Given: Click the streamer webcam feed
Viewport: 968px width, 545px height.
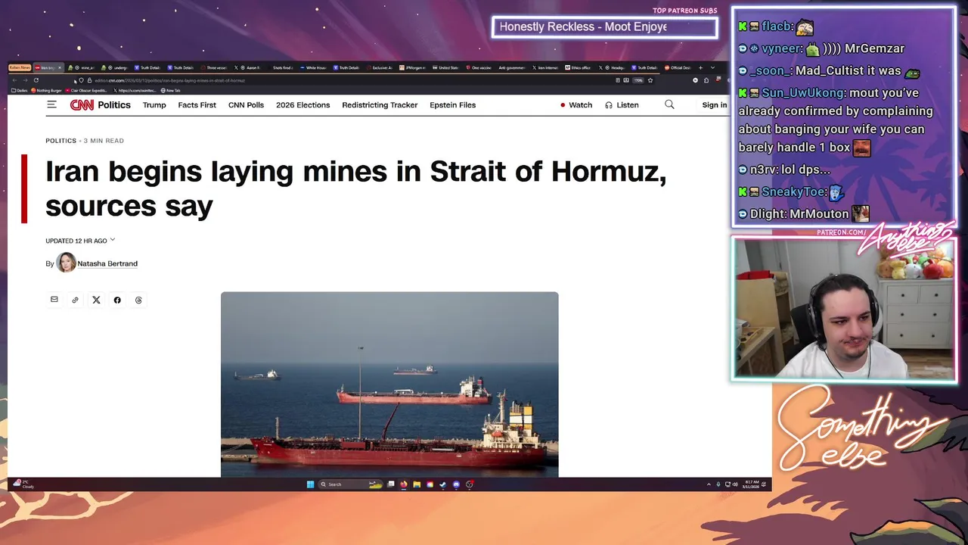Looking at the screenshot, I should pos(843,308).
